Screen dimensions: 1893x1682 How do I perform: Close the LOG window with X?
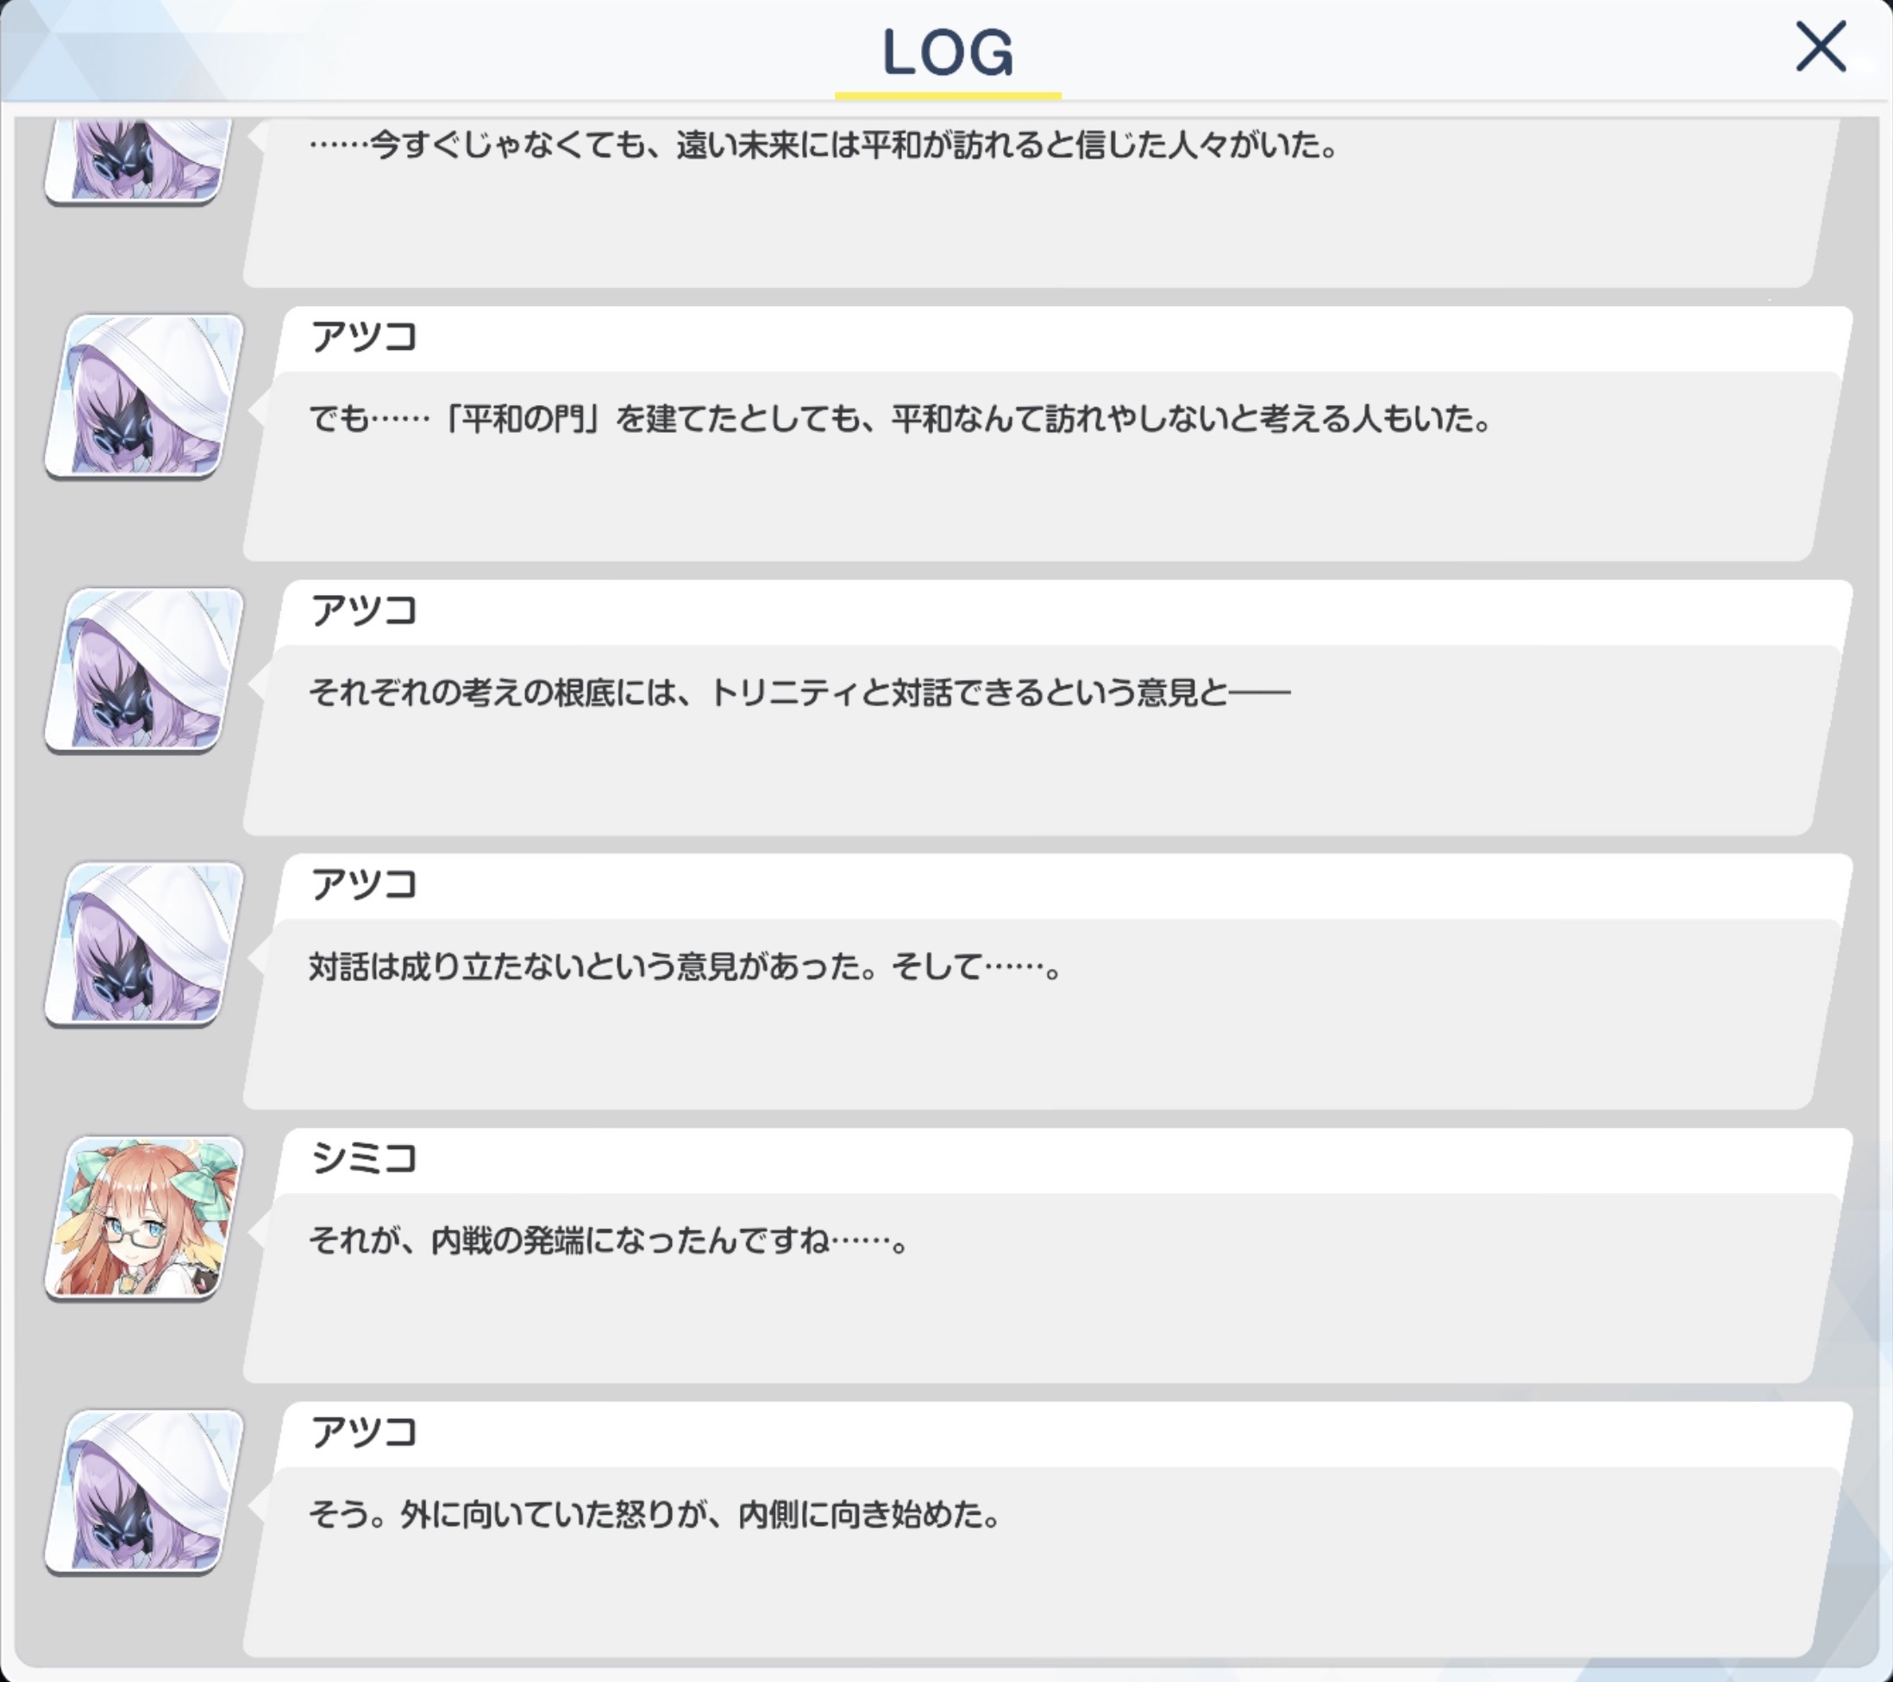1820,47
